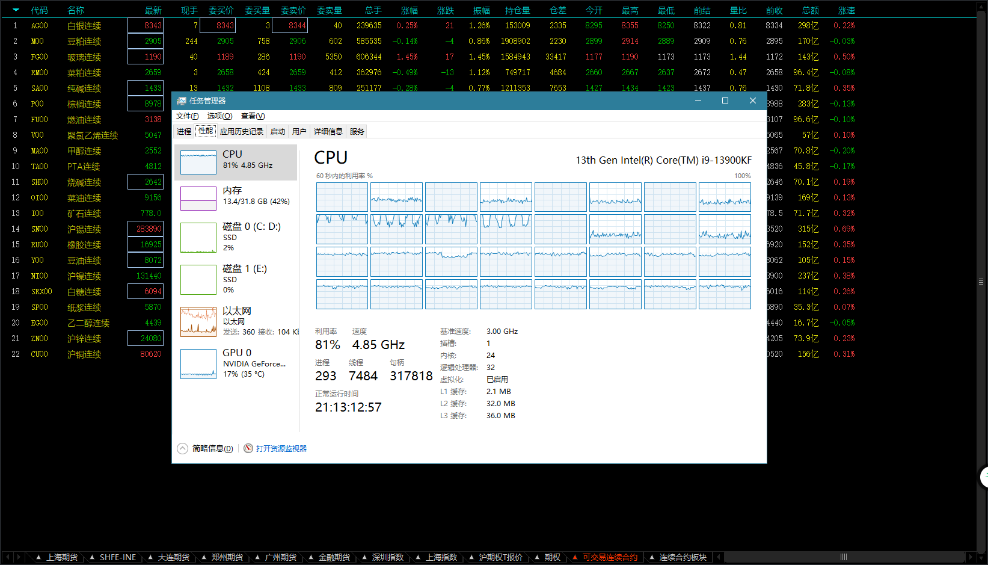This screenshot has height=565, width=988.
Task: Select the 内存 memory item
Action: coord(236,199)
